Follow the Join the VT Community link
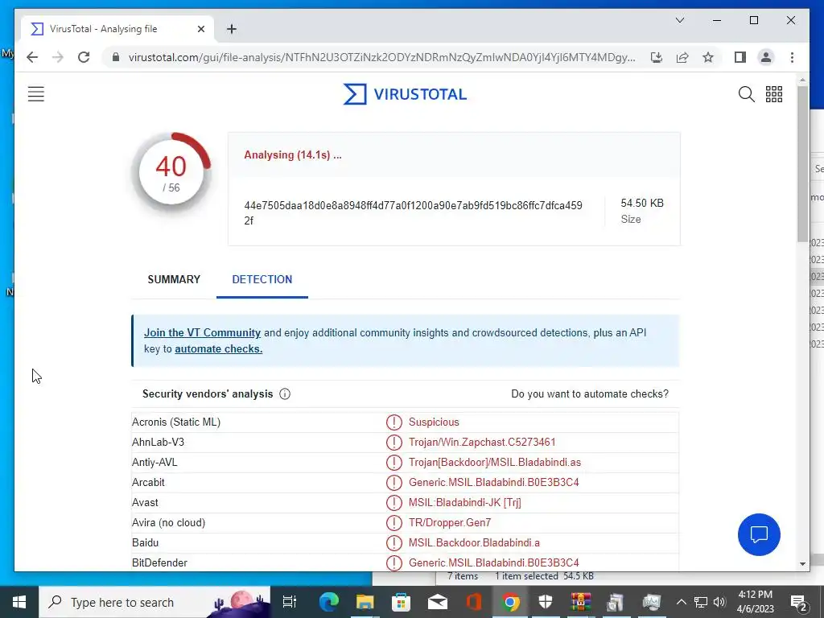824x618 pixels. (202, 332)
